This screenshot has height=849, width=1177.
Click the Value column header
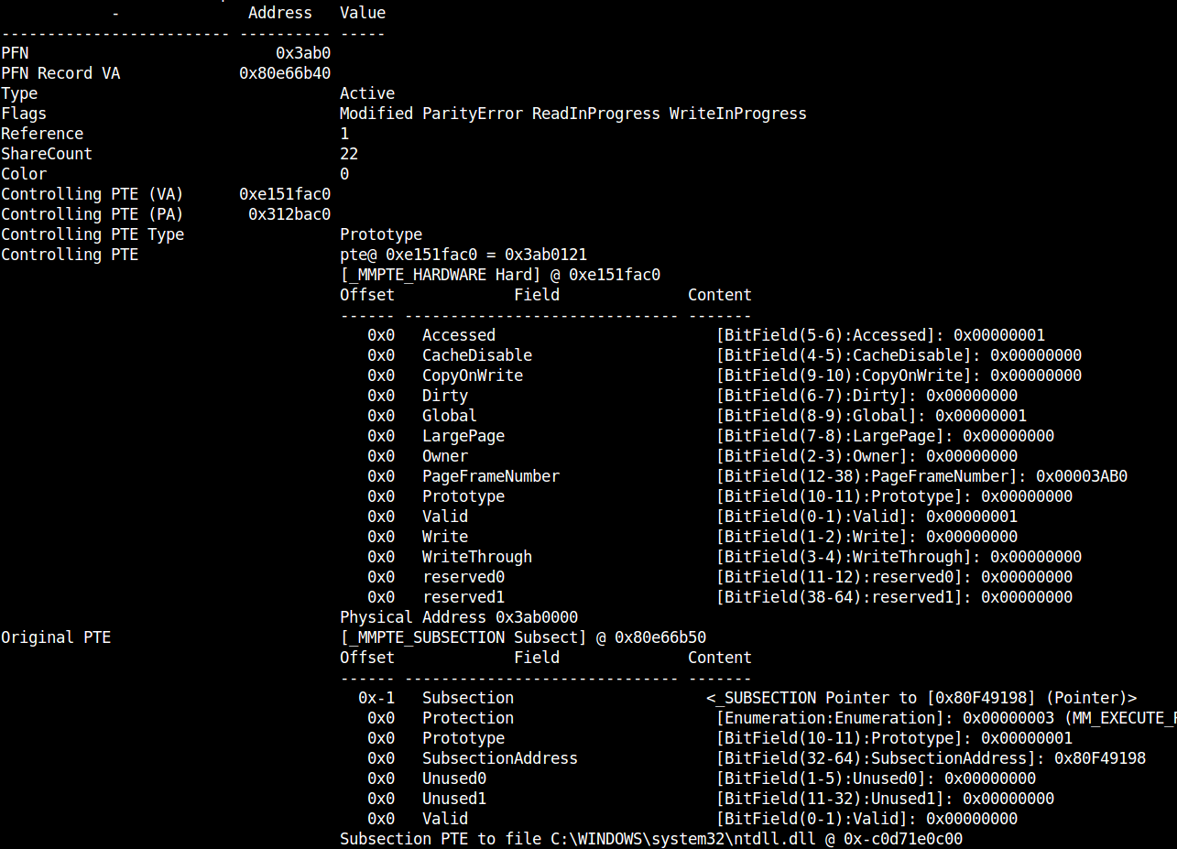tap(363, 13)
